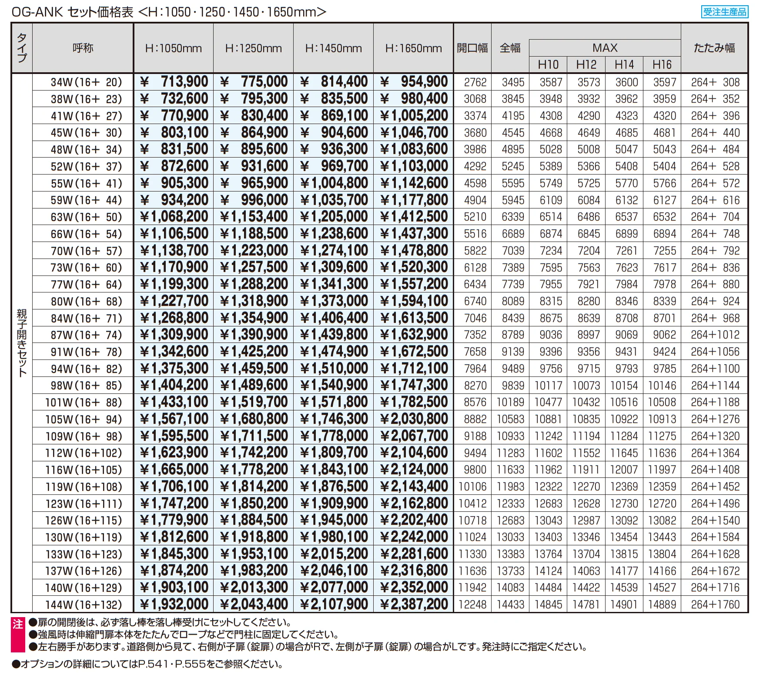Screen dimensions: 763x692
Task: Select price ¥1,510,000 in 94W row
Action: click(334, 369)
